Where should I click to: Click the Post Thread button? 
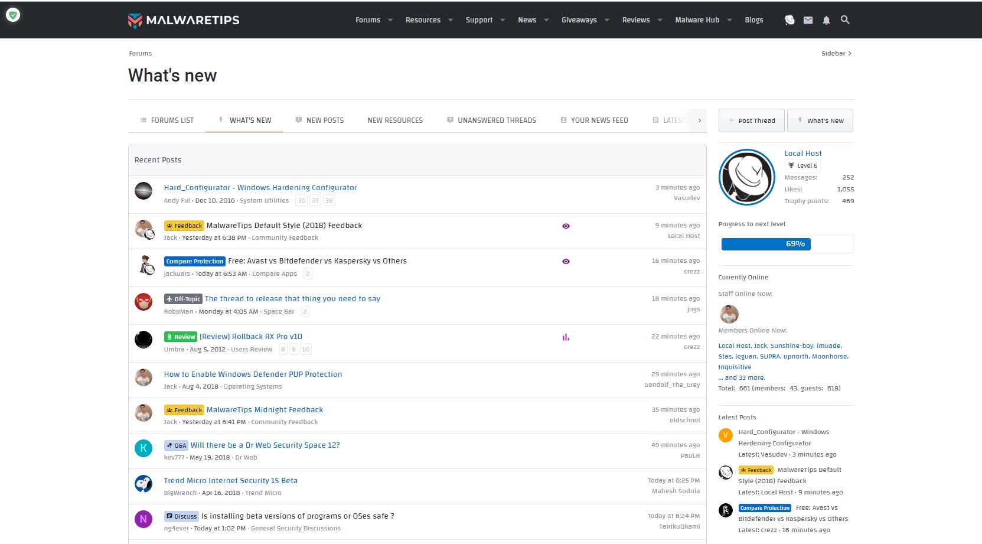pyautogui.click(x=752, y=120)
